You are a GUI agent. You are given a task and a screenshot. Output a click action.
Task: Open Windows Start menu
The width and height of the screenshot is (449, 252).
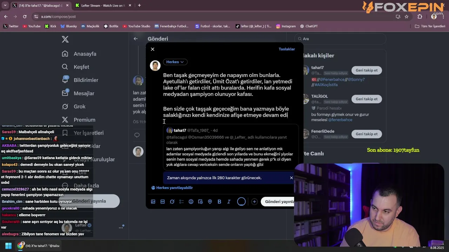pyautogui.click(x=8, y=246)
